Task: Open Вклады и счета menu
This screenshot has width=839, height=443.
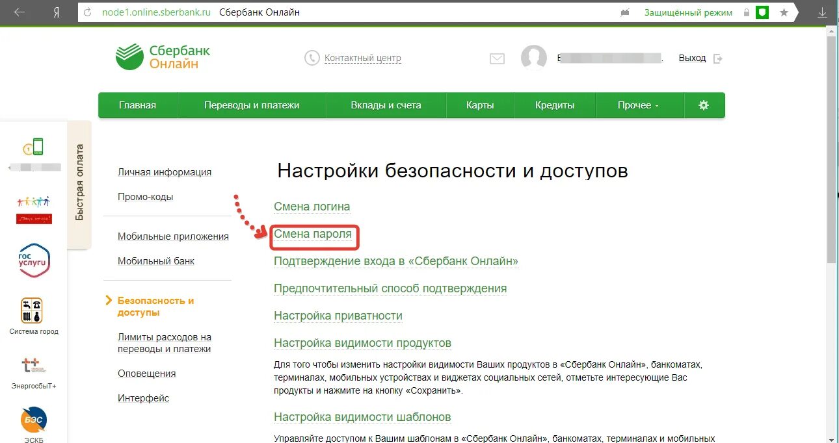Action: pos(386,105)
